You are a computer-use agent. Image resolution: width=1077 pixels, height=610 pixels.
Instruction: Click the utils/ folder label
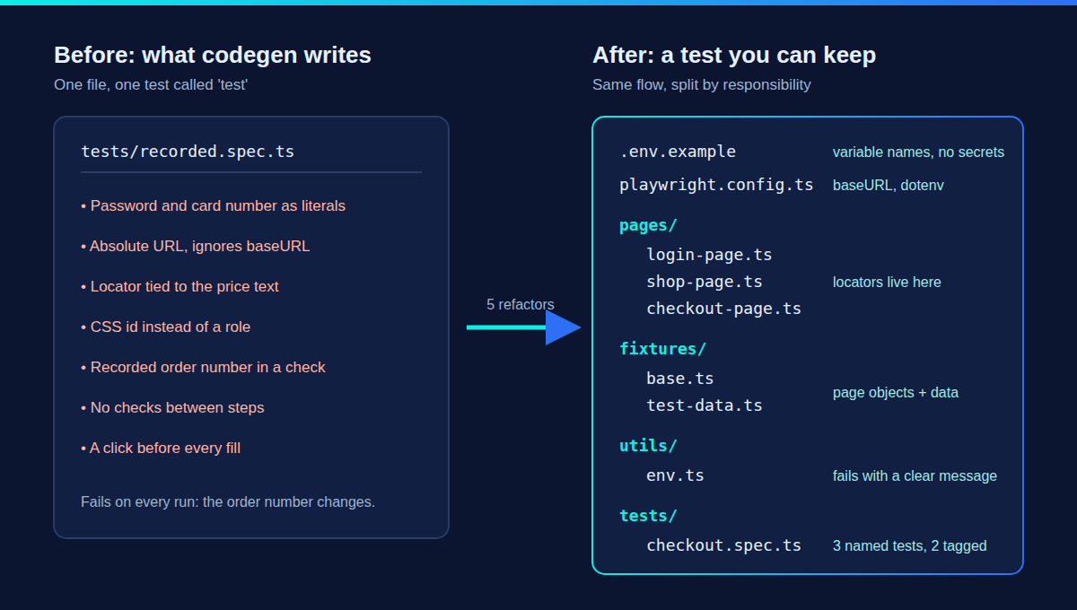click(x=648, y=446)
